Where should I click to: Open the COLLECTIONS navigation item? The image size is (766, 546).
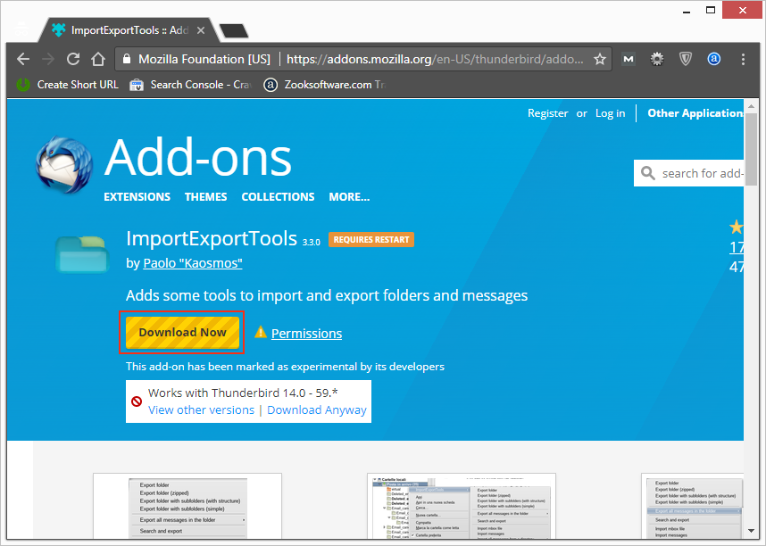pyautogui.click(x=278, y=197)
